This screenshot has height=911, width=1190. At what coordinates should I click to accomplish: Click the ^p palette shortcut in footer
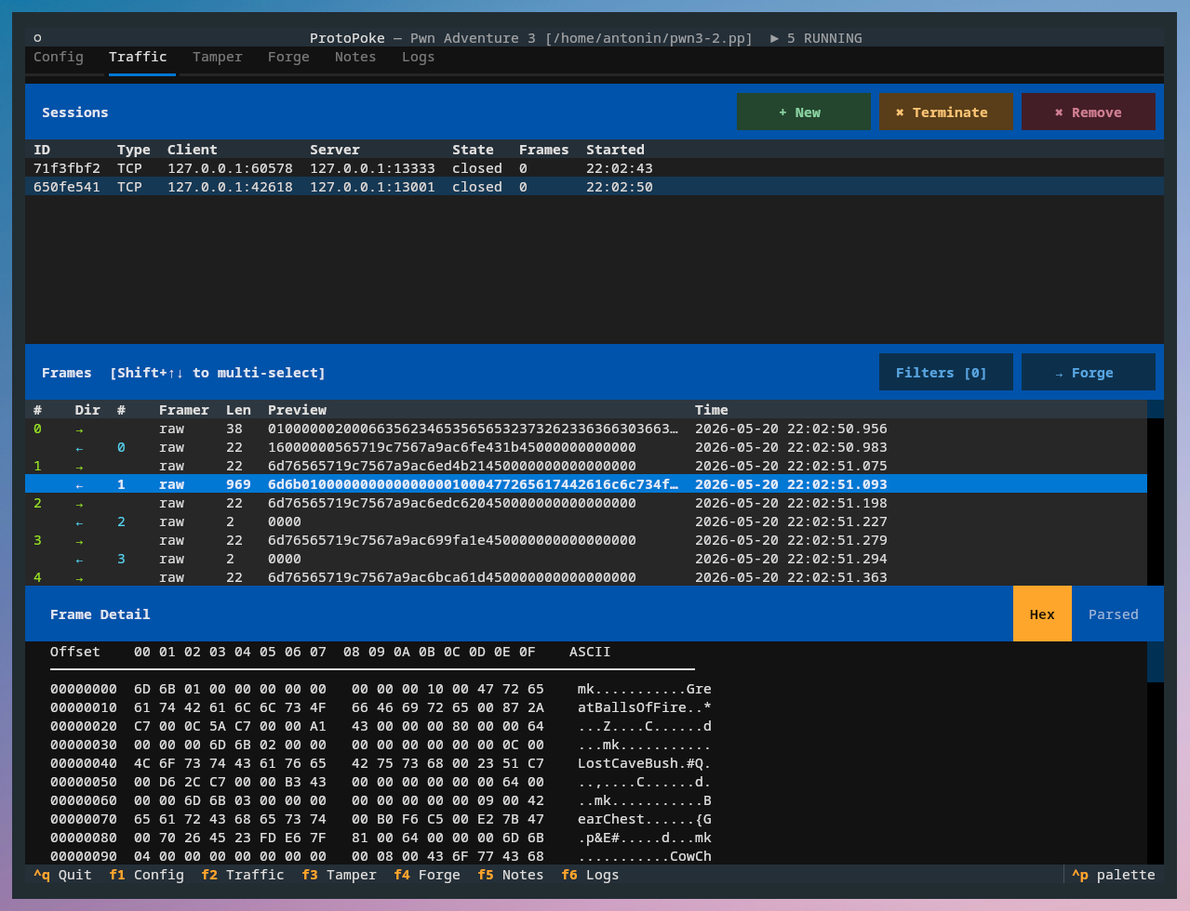1114,875
